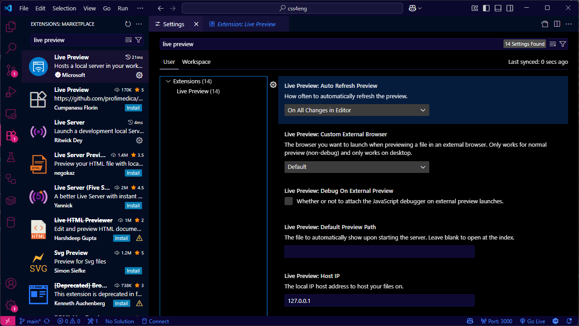Image resolution: width=579 pixels, height=326 pixels.
Task: Click the gear on Live Preview extension
Action: coord(139,75)
